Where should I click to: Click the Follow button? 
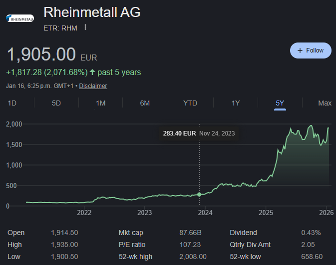311,50
